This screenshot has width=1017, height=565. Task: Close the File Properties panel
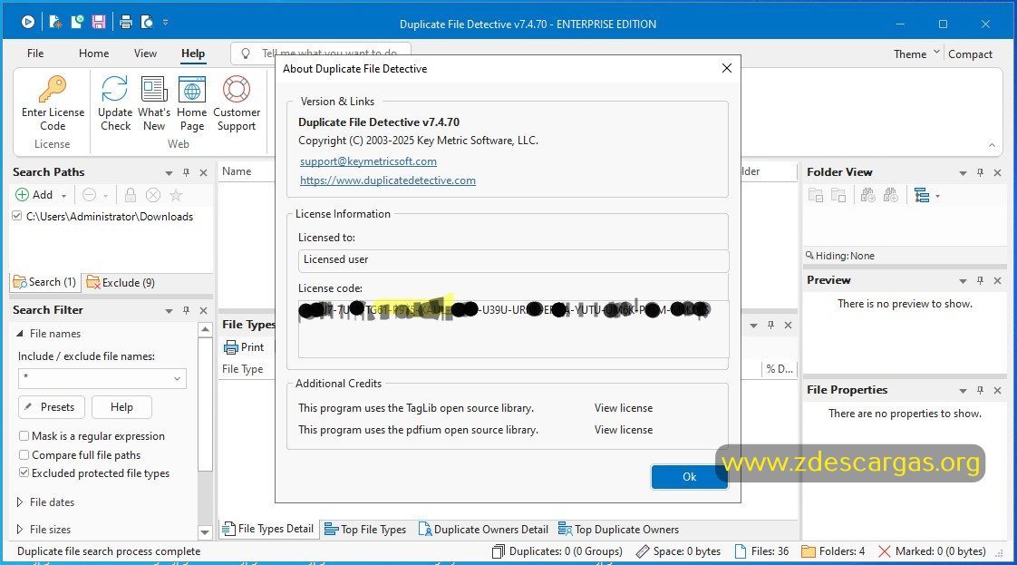pos(998,391)
